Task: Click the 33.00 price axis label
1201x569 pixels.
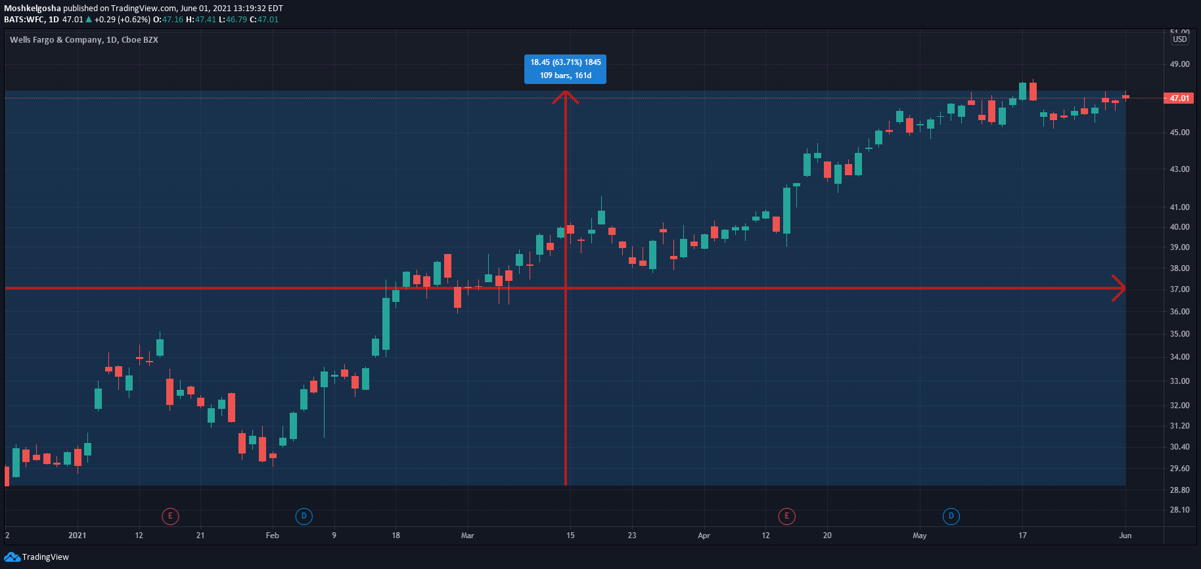Action: pos(1179,381)
